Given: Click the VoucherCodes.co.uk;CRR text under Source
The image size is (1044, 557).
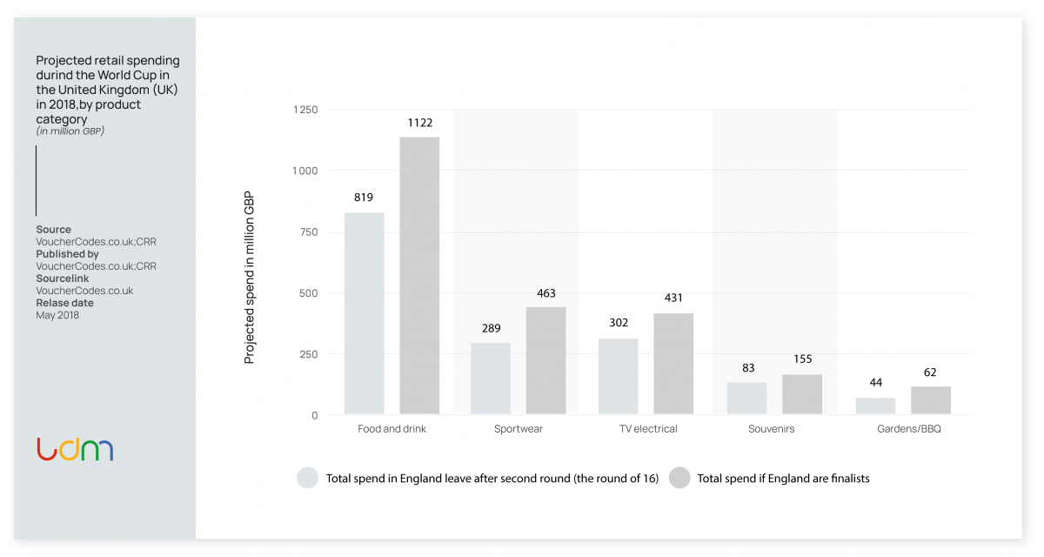Looking at the screenshot, I should point(96,242).
